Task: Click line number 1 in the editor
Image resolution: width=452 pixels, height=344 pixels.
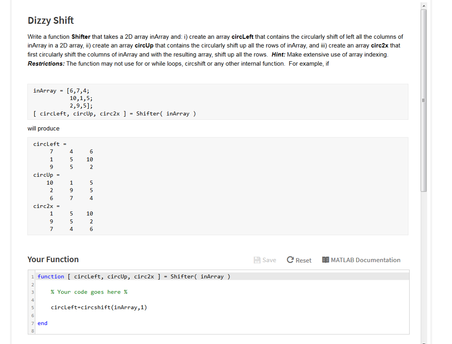Action: (x=32, y=276)
